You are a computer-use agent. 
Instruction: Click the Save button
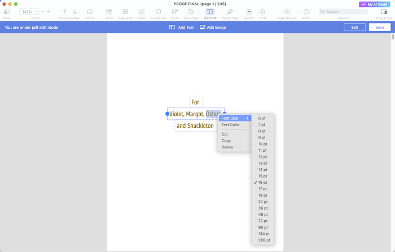(380, 27)
